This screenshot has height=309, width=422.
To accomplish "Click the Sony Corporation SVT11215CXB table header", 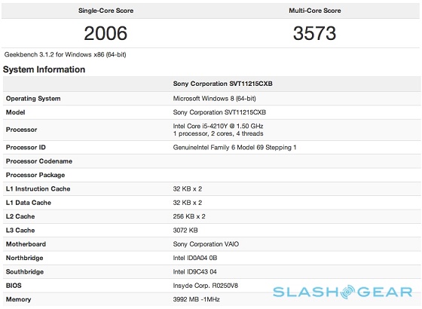I will [x=223, y=84].
